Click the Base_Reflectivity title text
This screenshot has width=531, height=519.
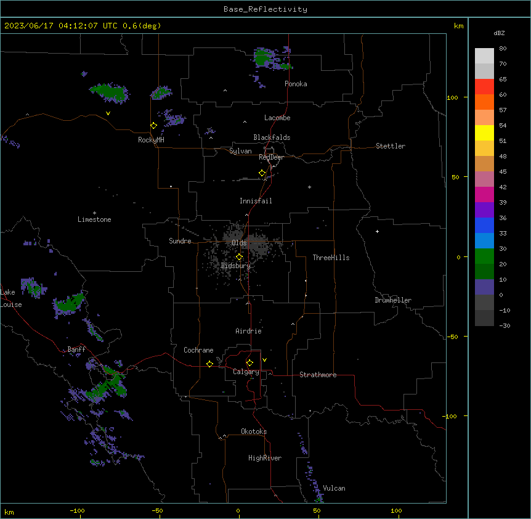coord(265,9)
